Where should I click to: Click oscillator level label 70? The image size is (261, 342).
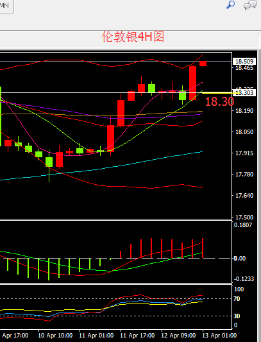(237, 299)
